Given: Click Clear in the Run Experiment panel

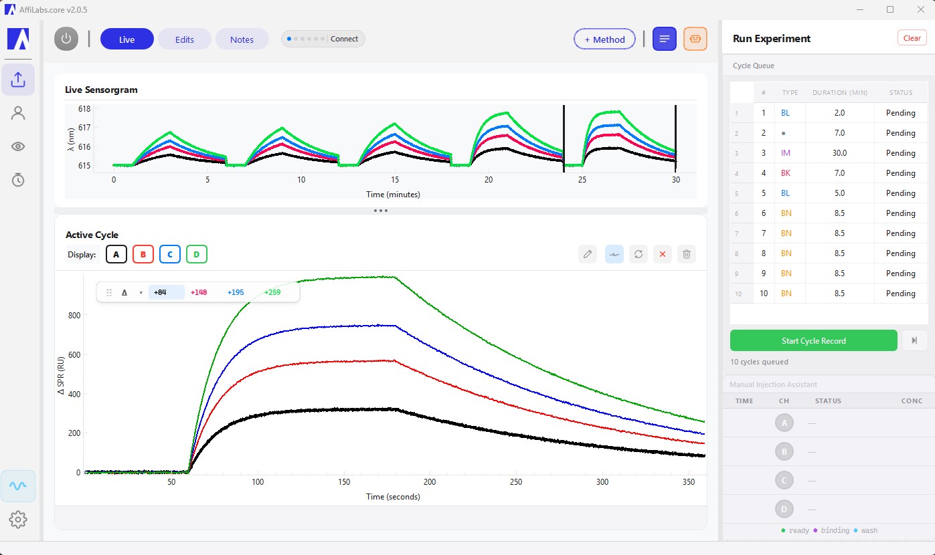Looking at the screenshot, I should click(x=912, y=38).
